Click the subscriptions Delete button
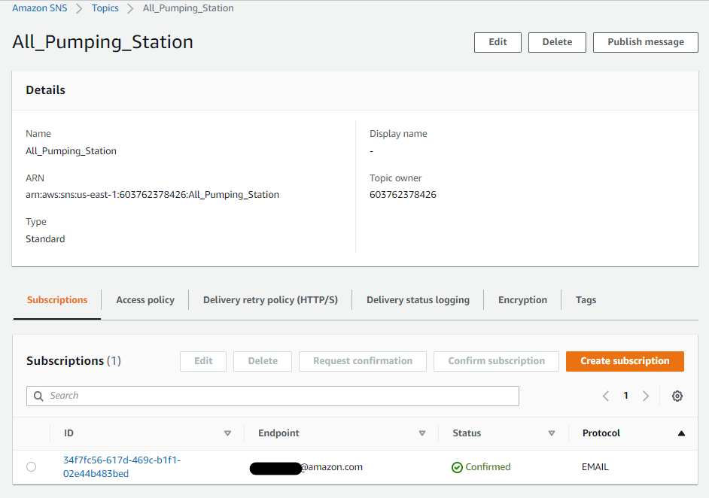The width and height of the screenshot is (709, 498). click(x=263, y=361)
